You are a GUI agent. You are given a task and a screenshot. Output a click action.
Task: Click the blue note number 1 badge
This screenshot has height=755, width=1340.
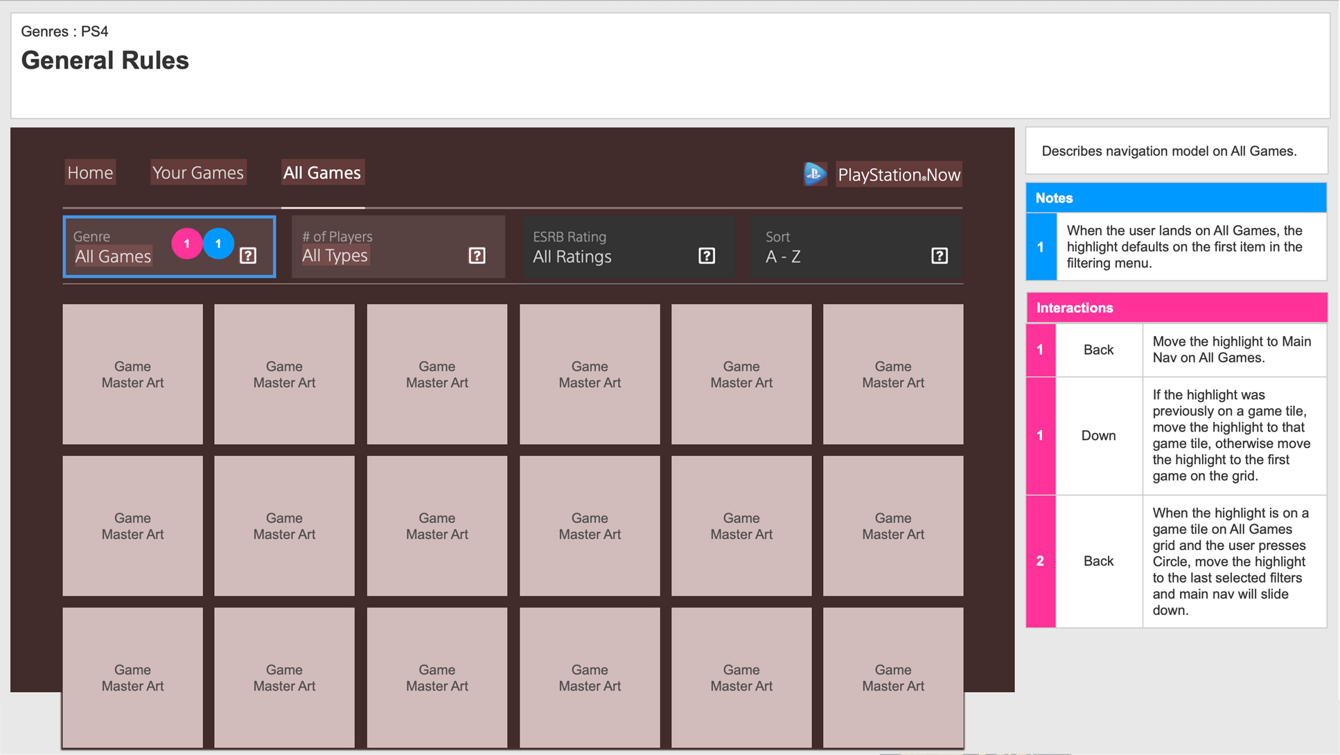[1041, 247]
